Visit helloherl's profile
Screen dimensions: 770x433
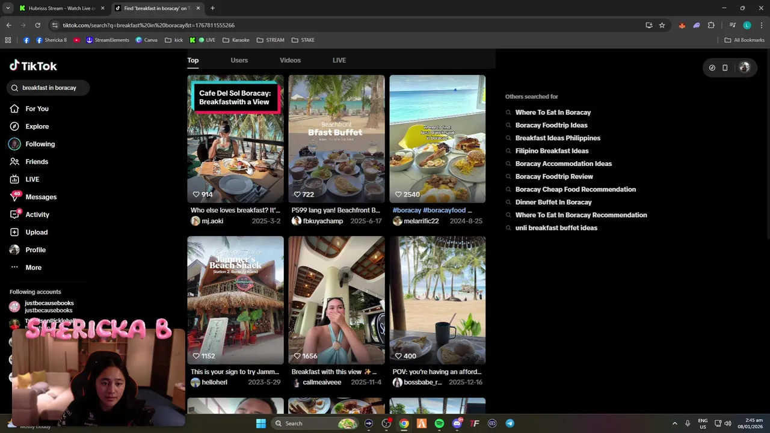pos(214,382)
